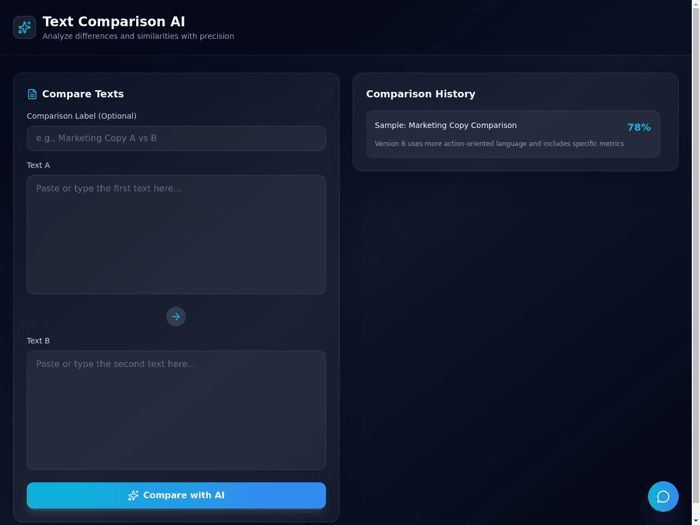This screenshot has height=525, width=700.
Task: Click the Comparison Label (Optional) label
Action: (81, 116)
